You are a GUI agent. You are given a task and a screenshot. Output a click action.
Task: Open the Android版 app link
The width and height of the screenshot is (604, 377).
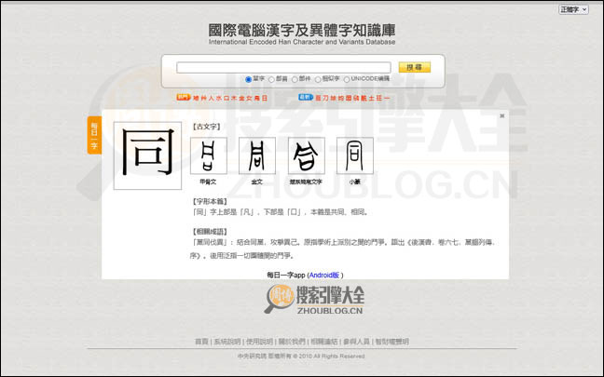[x=324, y=275]
